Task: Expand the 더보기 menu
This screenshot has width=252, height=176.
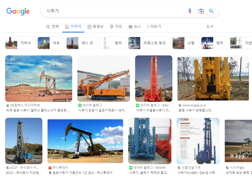Action: [x=154, y=26]
